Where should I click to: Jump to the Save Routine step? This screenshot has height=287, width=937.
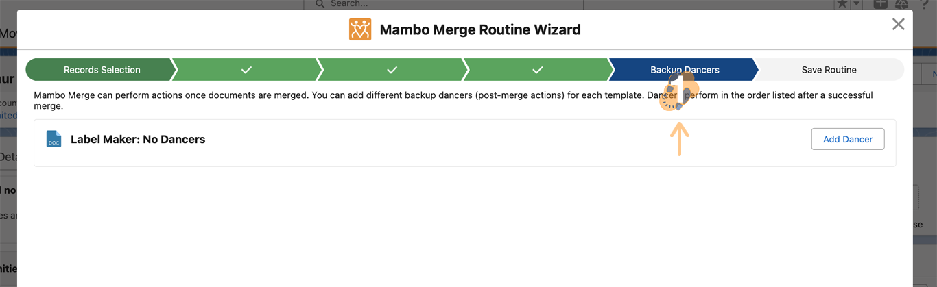point(829,70)
